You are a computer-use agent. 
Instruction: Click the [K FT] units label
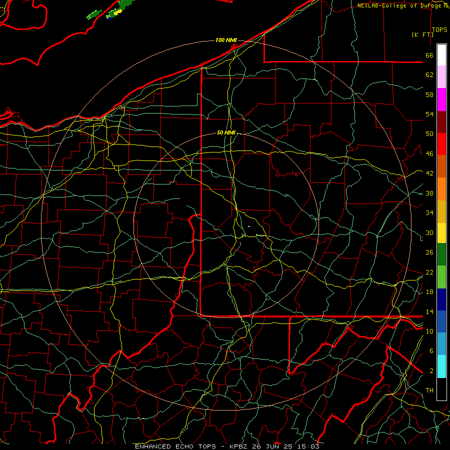[x=422, y=35]
